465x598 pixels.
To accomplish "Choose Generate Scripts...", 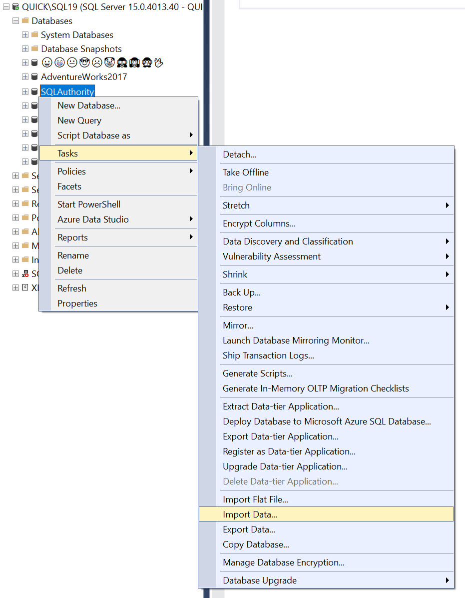I will click(x=326, y=373).
